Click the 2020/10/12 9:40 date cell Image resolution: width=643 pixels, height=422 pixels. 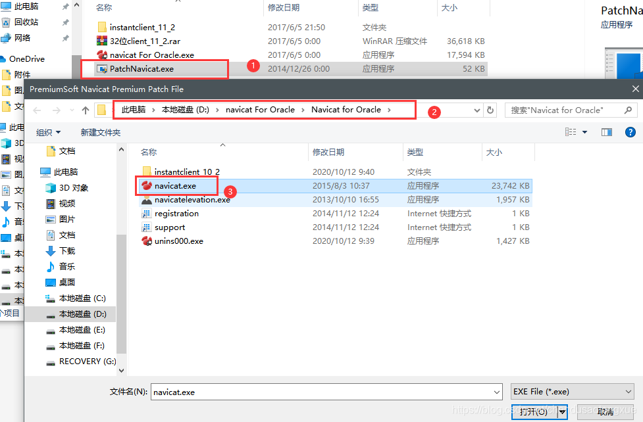[344, 172]
